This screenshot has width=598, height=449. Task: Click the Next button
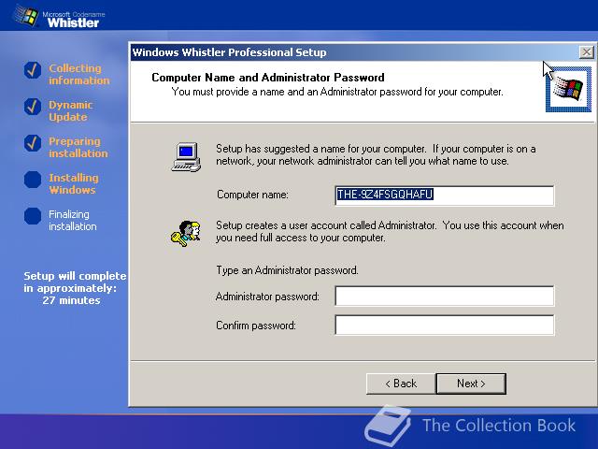pos(471,384)
